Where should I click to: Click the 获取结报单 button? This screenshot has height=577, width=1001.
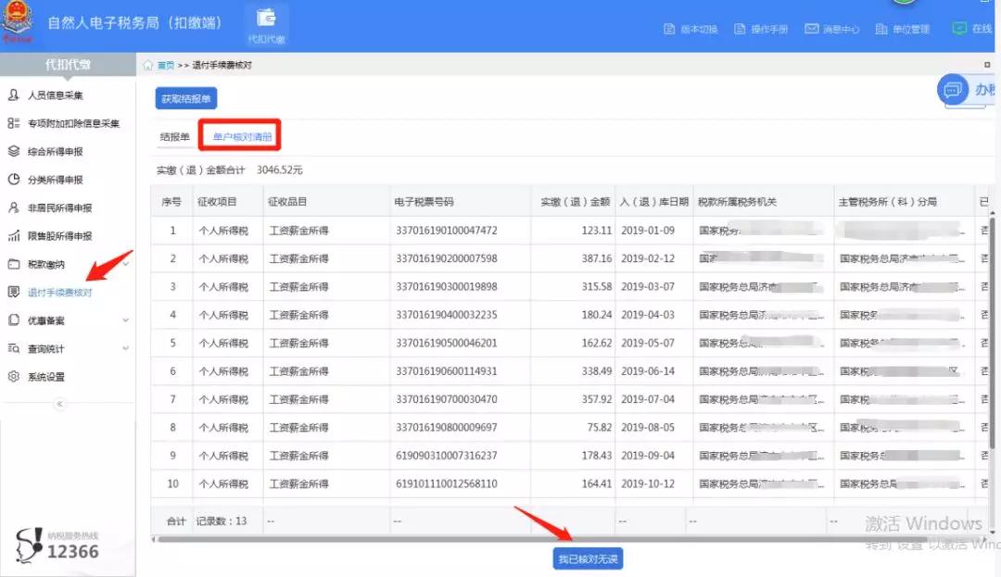[x=185, y=97]
